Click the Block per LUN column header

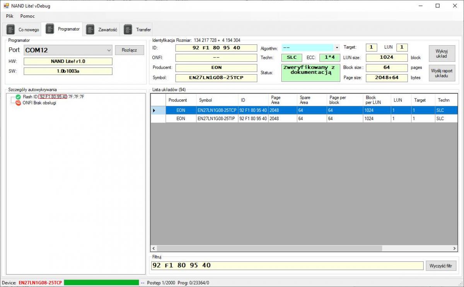[x=377, y=100]
